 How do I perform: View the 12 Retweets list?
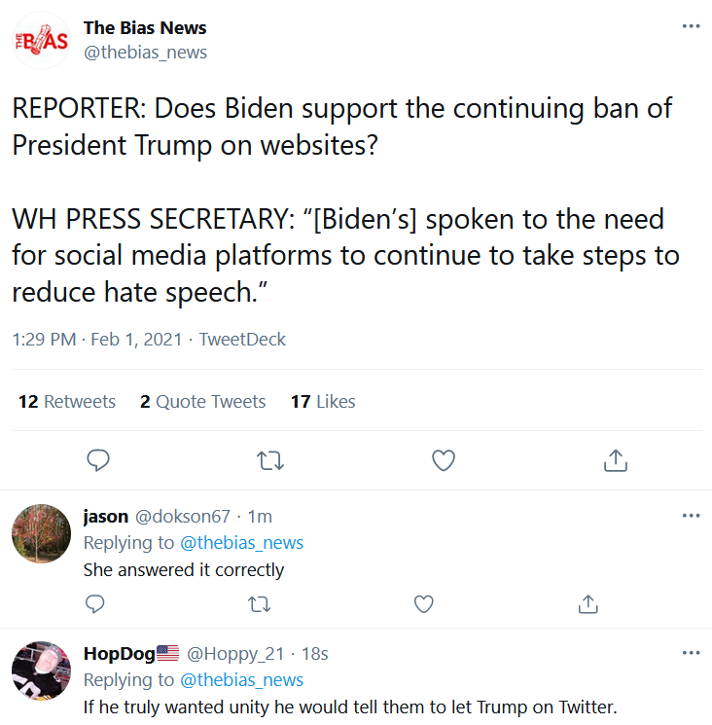click(x=66, y=402)
